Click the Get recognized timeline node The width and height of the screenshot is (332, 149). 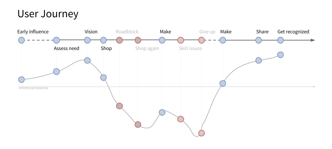(280, 40)
